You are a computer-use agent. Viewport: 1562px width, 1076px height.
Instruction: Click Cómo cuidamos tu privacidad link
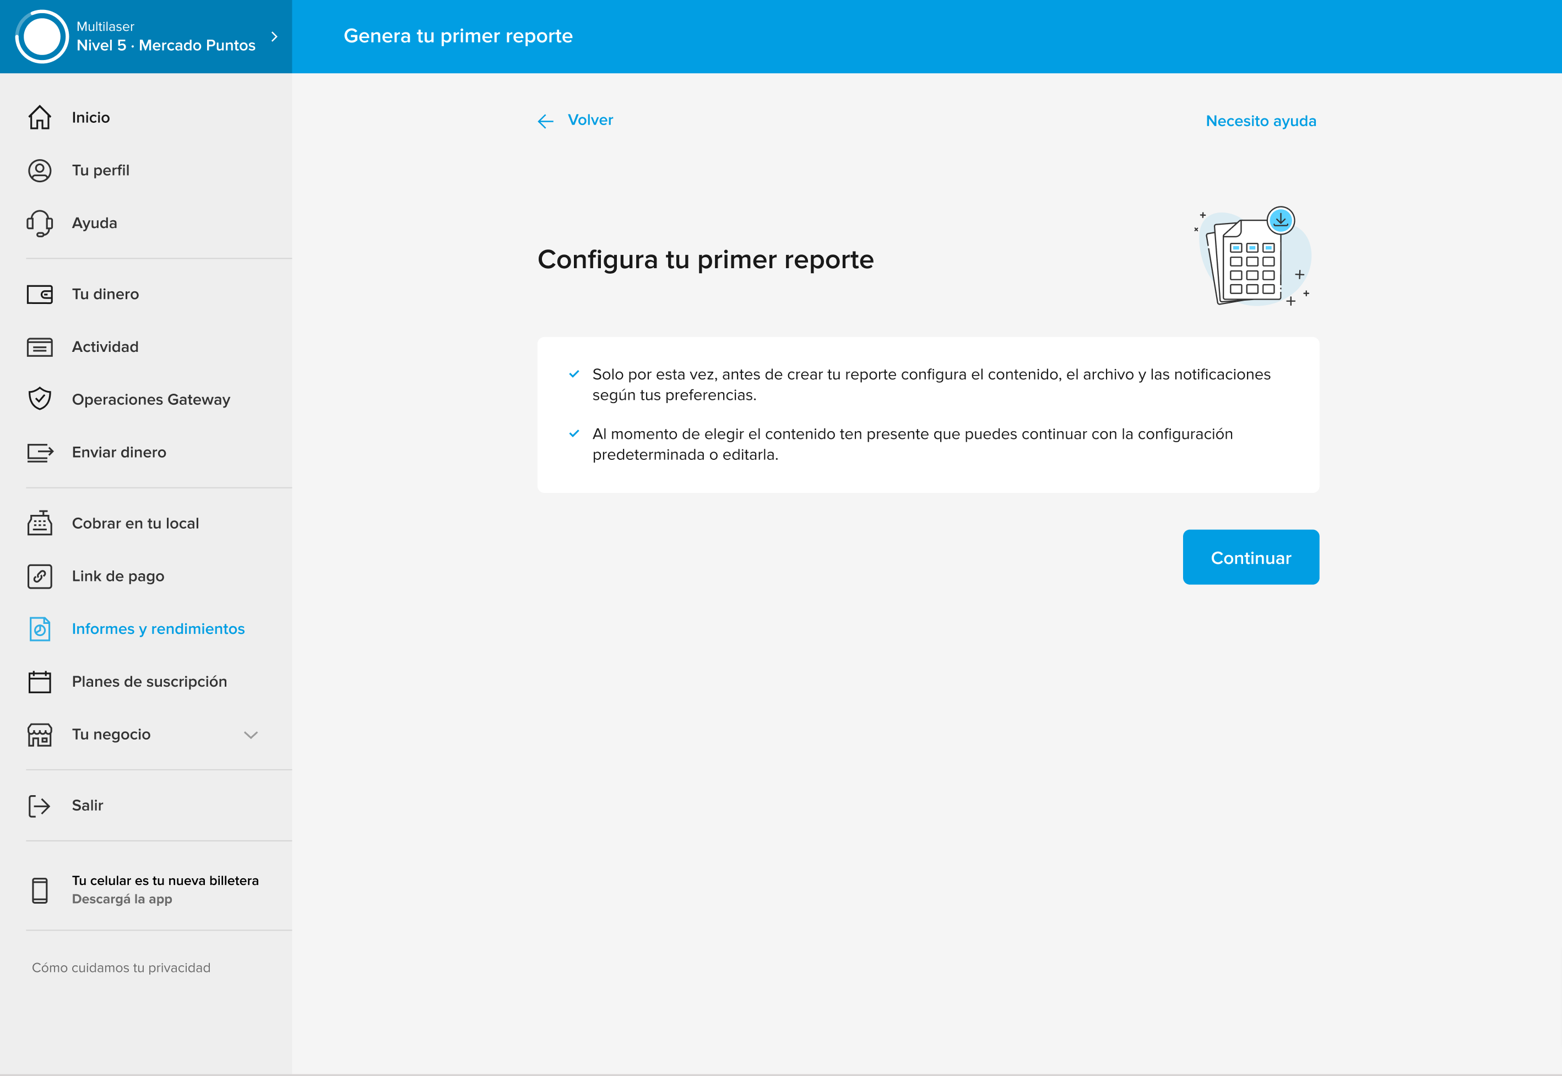[121, 968]
